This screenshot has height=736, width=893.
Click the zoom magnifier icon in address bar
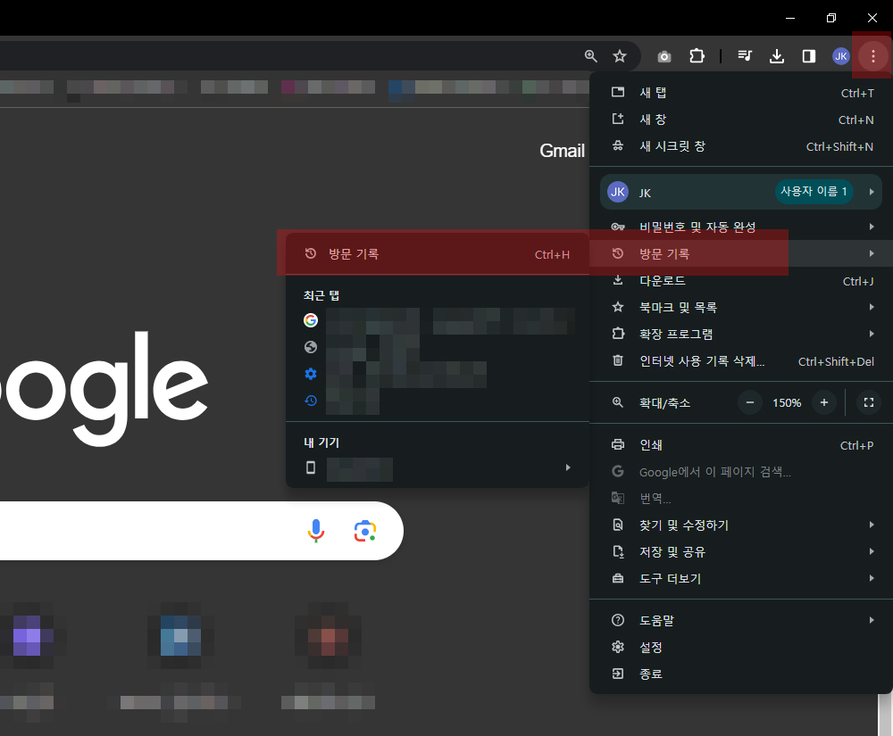(x=590, y=55)
